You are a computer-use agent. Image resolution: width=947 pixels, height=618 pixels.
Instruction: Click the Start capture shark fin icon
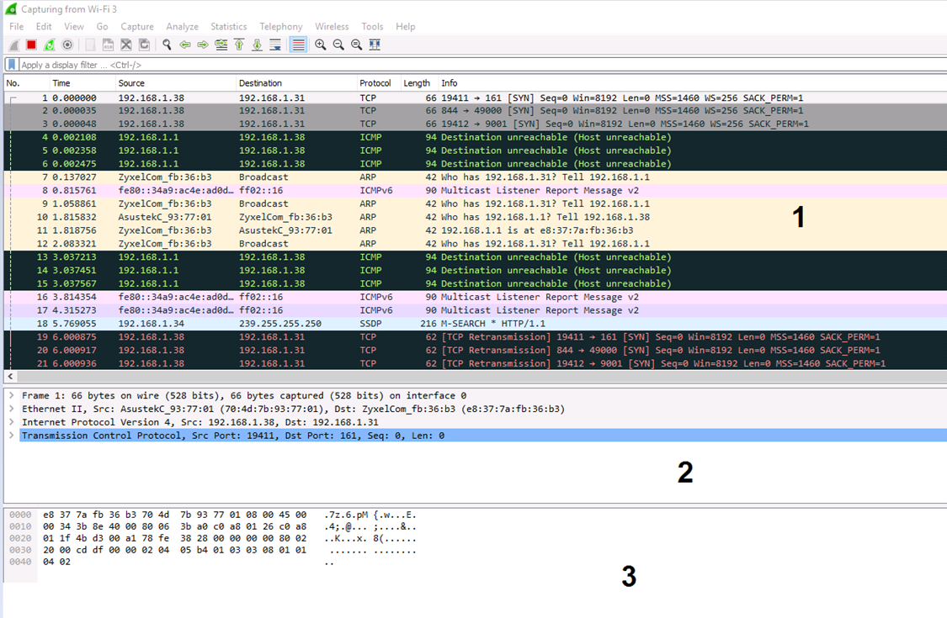click(x=14, y=45)
